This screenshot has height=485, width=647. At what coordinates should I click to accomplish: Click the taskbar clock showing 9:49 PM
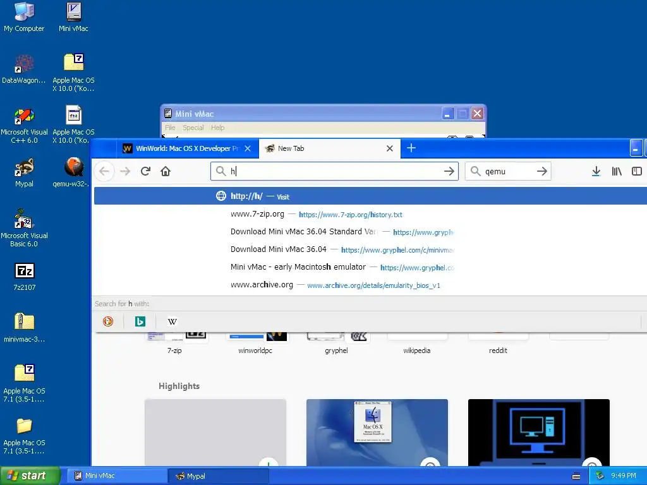tap(624, 476)
